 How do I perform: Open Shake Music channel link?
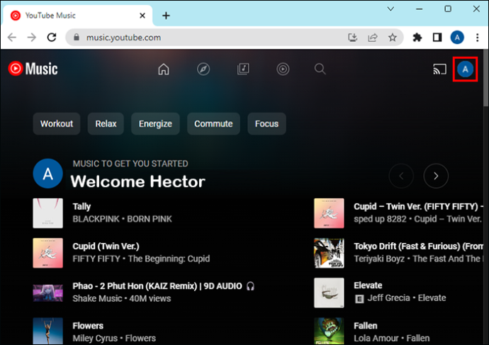97,298
